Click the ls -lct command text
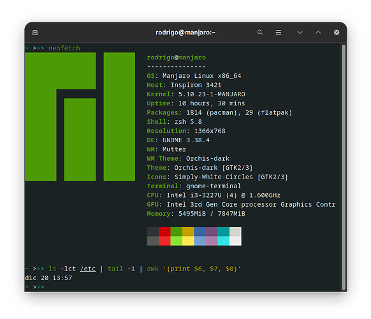Image resolution: width=371 pixels, height=319 pixels. click(62, 269)
